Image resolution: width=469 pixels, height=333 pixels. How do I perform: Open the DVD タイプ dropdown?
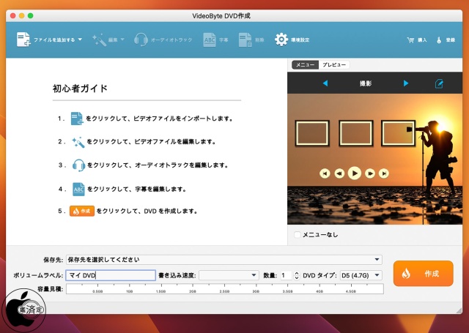click(361, 275)
